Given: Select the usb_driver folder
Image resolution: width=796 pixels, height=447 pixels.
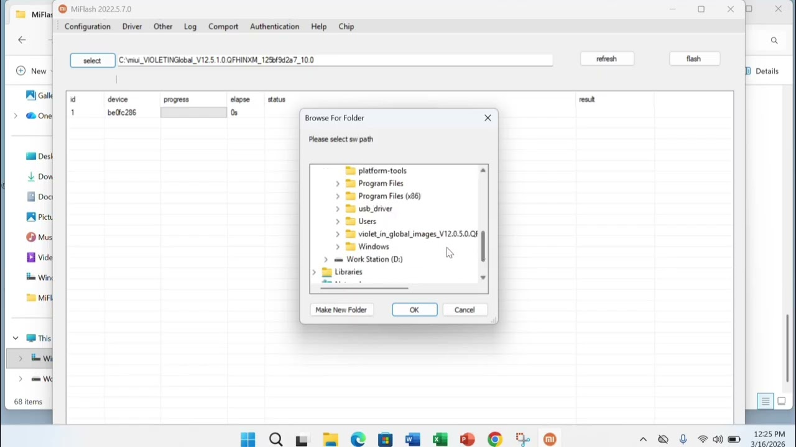Looking at the screenshot, I should click(x=375, y=209).
